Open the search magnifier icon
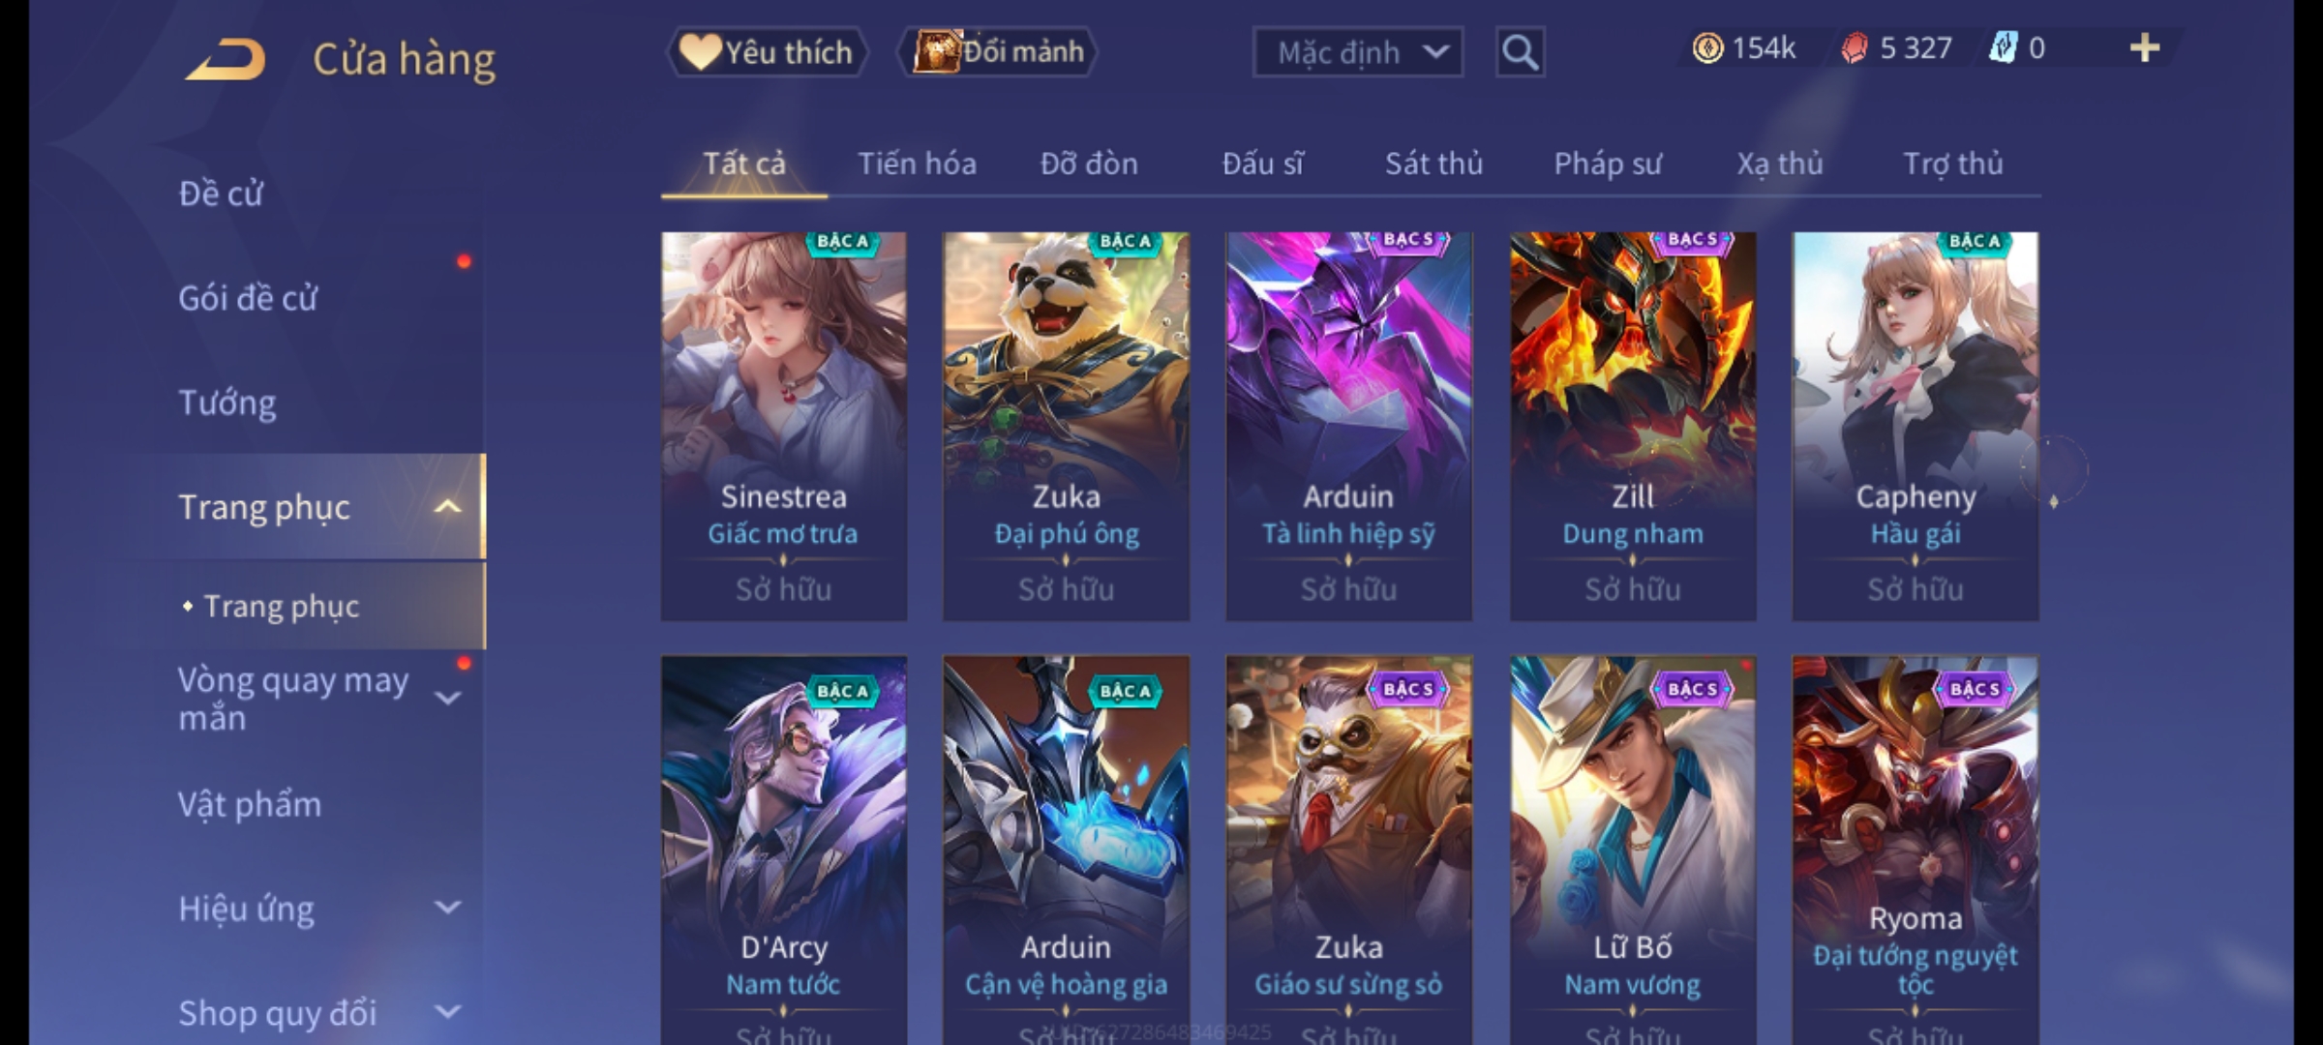Viewport: 2323px width, 1045px height. point(1520,52)
